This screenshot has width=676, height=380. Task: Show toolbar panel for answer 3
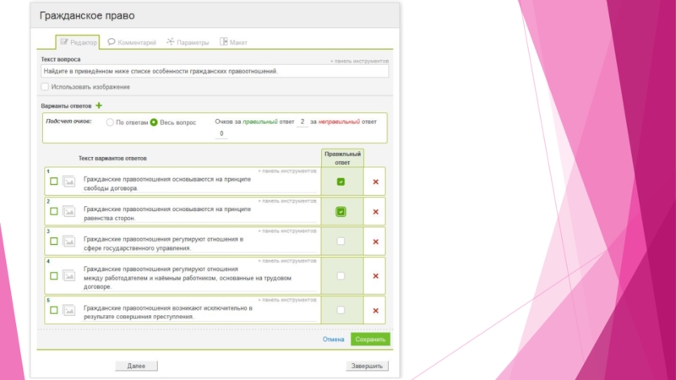tap(287, 231)
